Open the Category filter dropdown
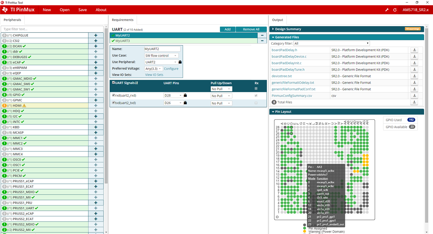 pyautogui.click(x=332, y=44)
